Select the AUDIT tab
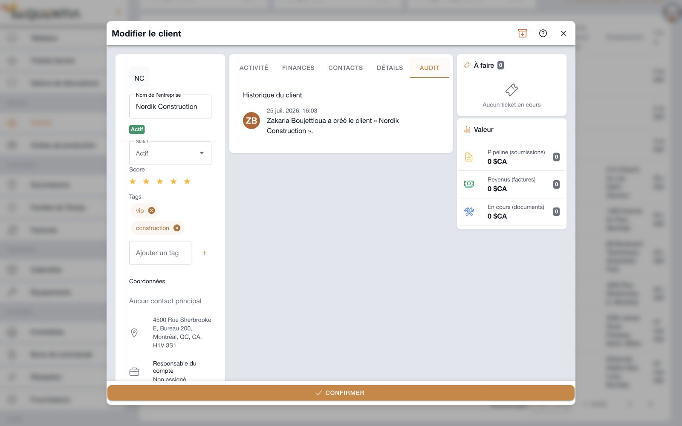 [x=429, y=68]
